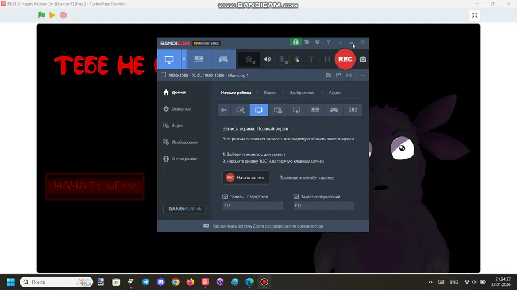This screenshot has height=290, width=517.
Task: Toggle speaker sound in Bandicam toolbar
Action: click(x=267, y=60)
